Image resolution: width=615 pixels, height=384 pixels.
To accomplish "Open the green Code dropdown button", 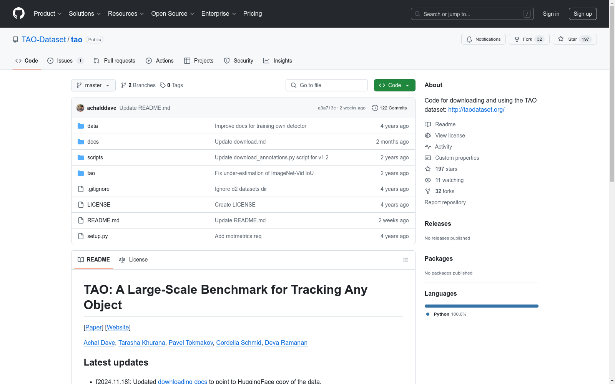I will (394, 85).
